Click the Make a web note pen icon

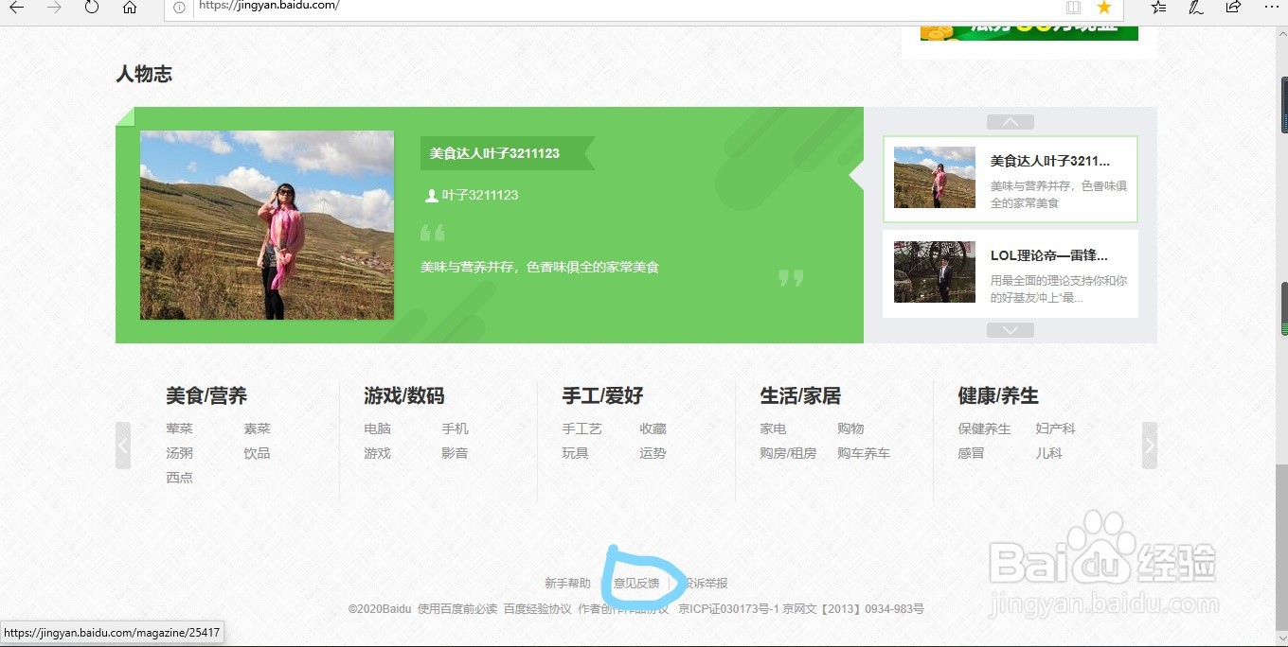pos(1195,8)
